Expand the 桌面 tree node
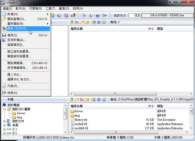The height and width of the screenshot is (141, 195). pos(4,125)
